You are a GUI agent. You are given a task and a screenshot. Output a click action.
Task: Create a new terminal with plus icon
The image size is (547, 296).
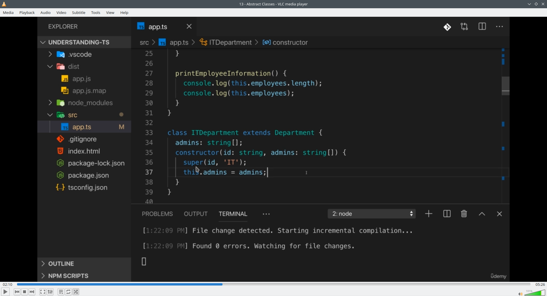pyautogui.click(x=429, y=214)
